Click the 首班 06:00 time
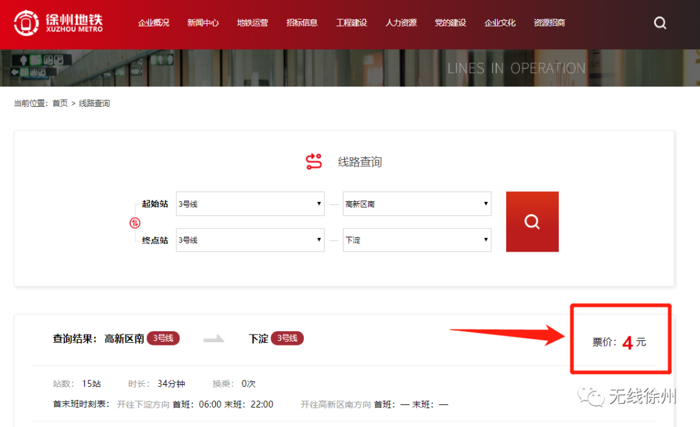700x427 pixels. [x=197, y=404]
